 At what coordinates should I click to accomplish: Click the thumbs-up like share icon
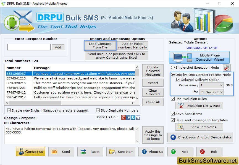[x=138, y=117]
